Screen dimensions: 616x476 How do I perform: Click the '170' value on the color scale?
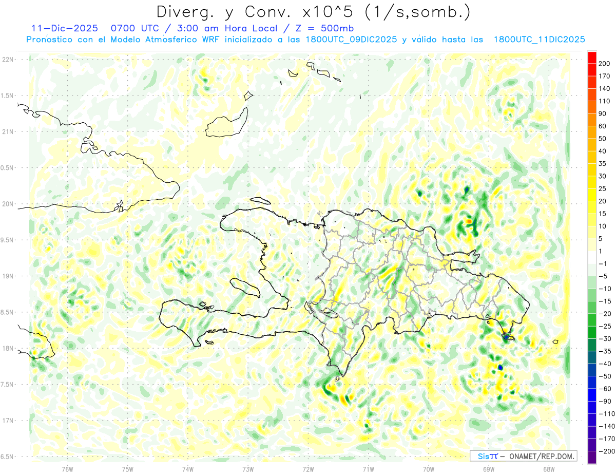605,76
